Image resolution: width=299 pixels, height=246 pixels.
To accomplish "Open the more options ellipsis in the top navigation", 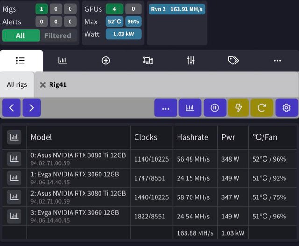I will click(x=277, y=61).
